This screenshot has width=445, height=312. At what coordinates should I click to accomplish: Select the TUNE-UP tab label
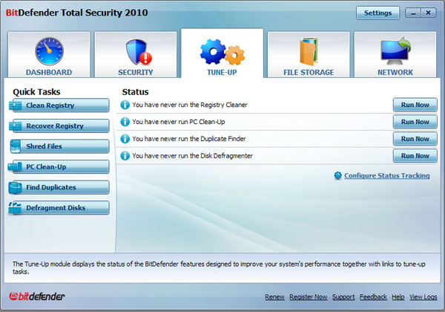pyautogui.click(x=222, y=73)
